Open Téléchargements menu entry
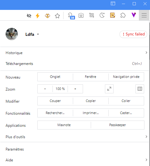The height and width of the screenshot is (166, 150). [74, 64]
